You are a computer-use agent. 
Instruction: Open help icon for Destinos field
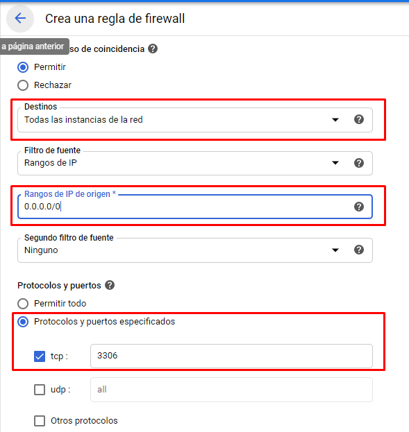pyautogui.click(x=359, y=119)
